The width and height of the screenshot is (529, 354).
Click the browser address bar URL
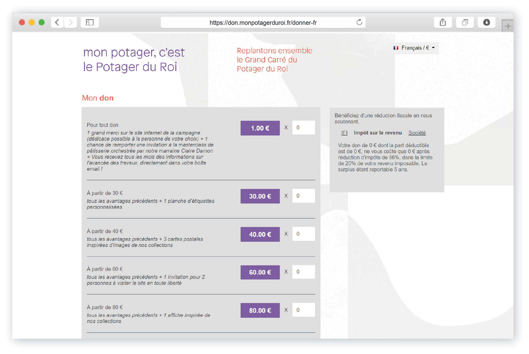pos(263,23)
